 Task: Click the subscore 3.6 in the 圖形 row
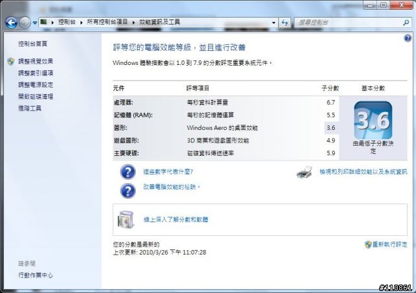pos(331,128)
